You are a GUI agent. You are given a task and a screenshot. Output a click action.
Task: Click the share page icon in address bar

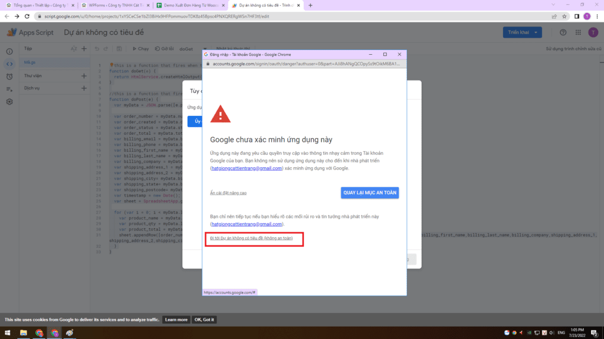[x=554, y=16]
